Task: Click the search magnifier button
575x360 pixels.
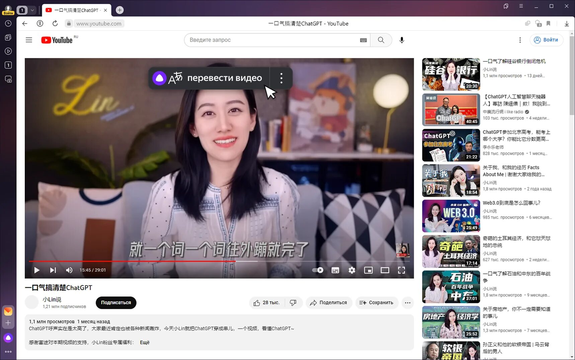Action: pos(381,40)
